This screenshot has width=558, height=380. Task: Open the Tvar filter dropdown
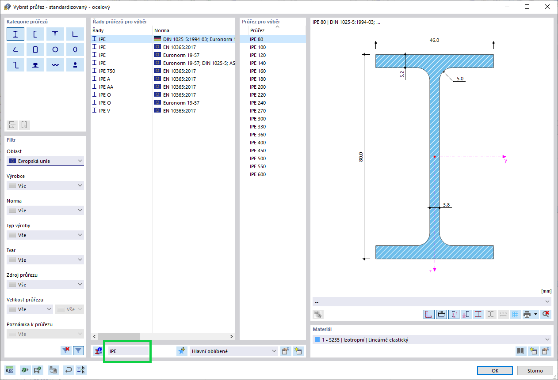pos(45,260)
